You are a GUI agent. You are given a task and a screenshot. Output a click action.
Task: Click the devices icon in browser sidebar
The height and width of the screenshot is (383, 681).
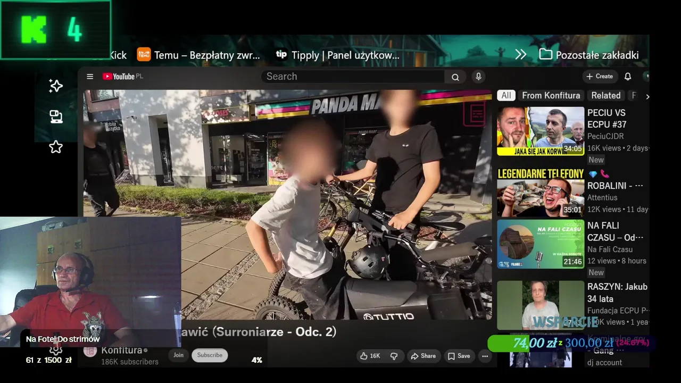(x=56, y=116)
